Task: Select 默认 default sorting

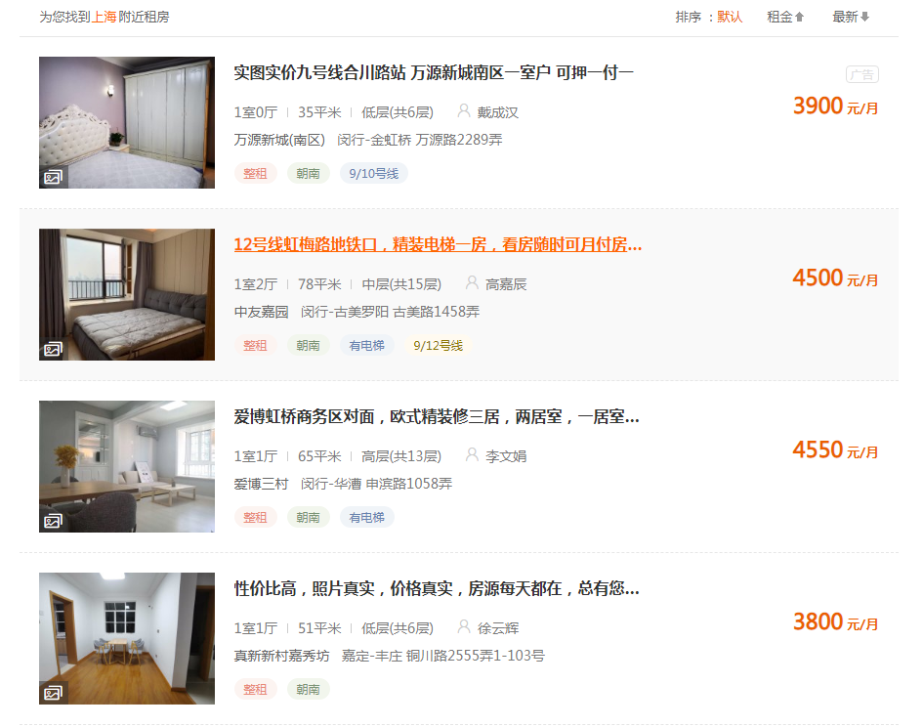Action: 730,17
